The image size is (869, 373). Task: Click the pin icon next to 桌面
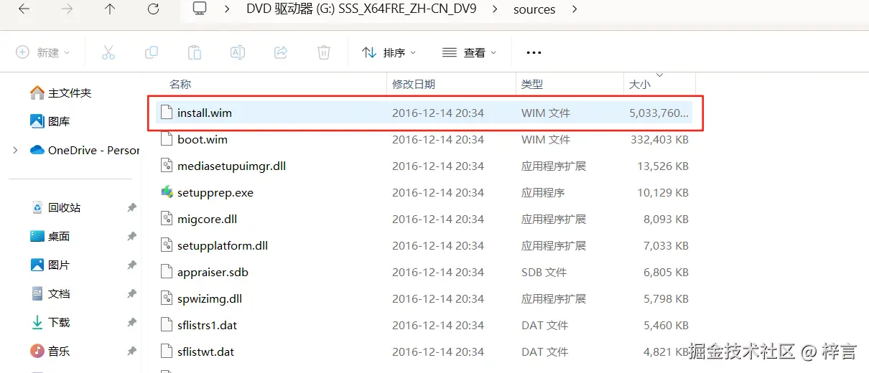click(131, 237)
